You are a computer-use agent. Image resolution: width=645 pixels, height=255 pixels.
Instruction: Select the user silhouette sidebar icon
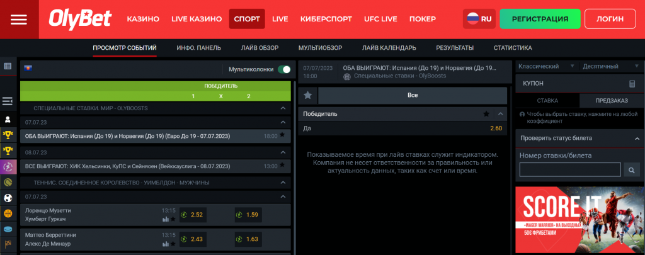[x=8, y=120]
